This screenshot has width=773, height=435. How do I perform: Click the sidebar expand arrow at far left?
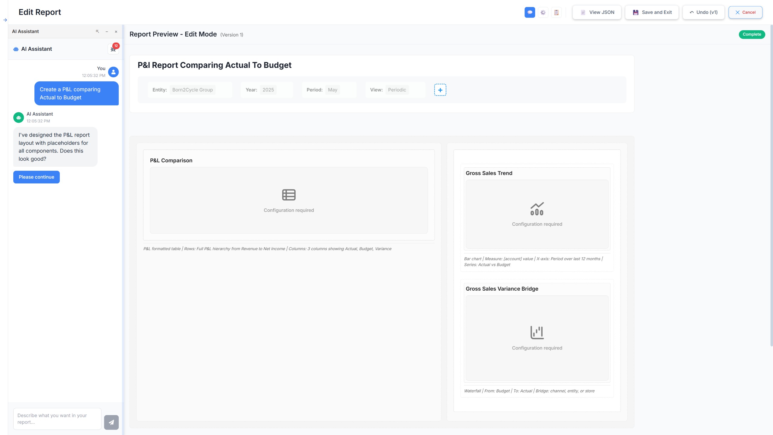[5, 20]
